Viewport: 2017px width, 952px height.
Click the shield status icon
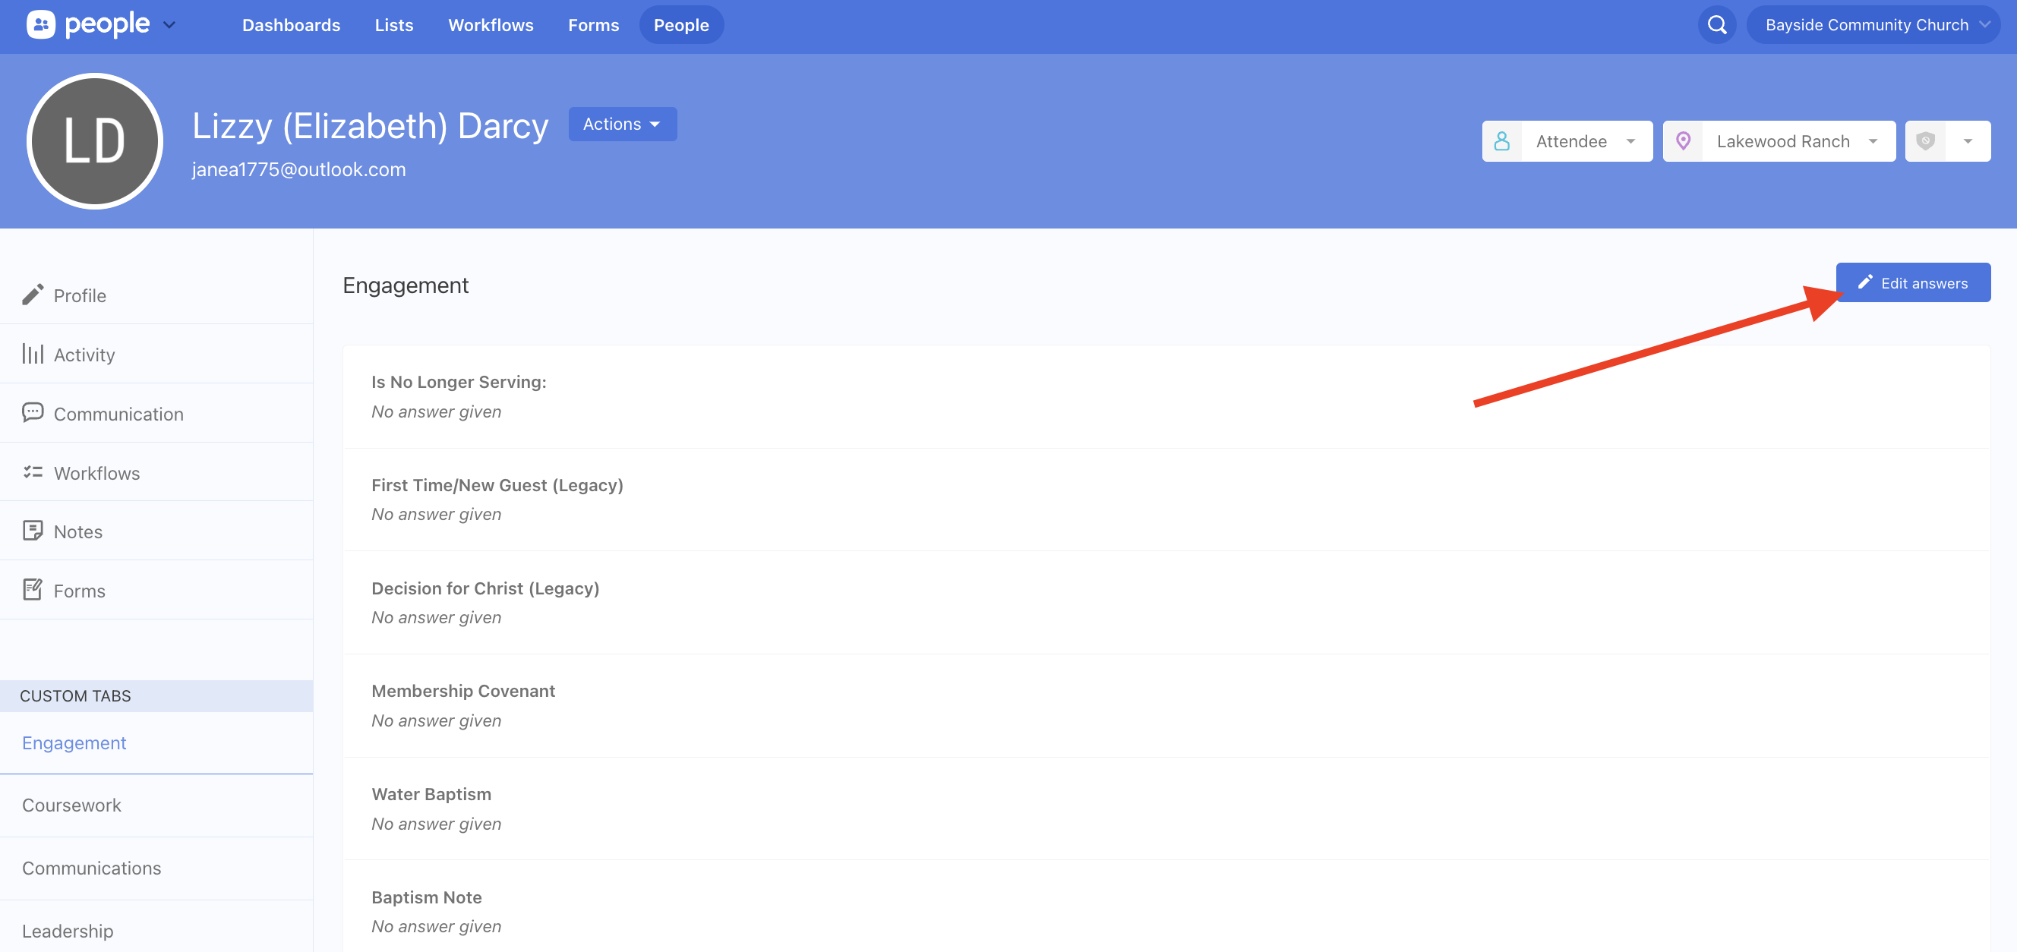coord(1925,141)
